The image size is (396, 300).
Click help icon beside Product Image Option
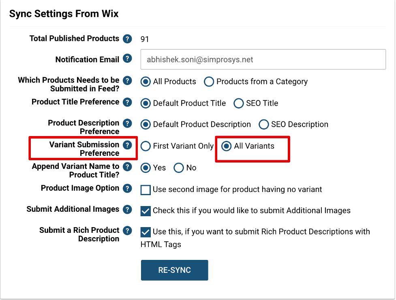pyautogui.click(x=127, y=189)
